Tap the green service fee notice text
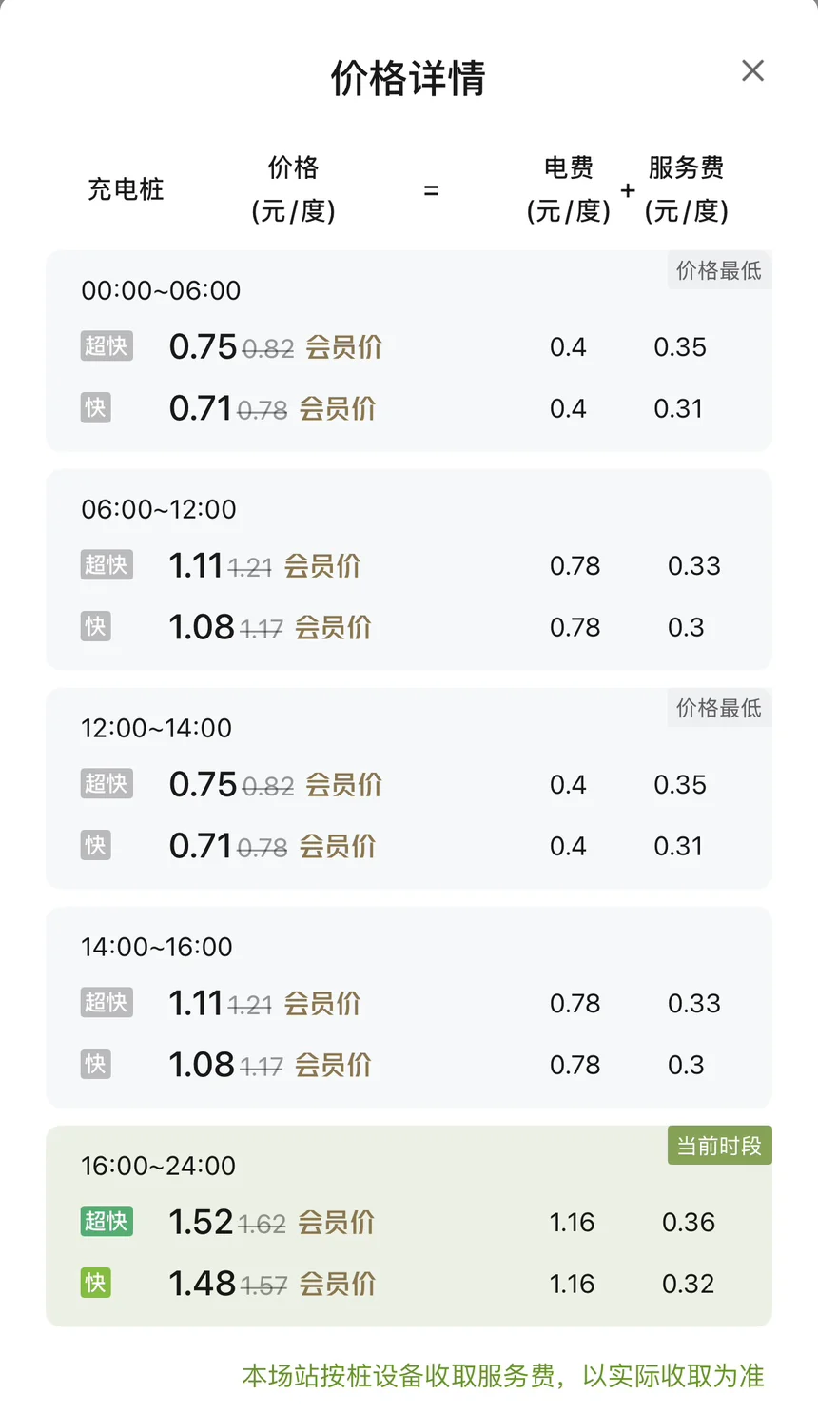This screenshot has width=818, height=1414. 503,1376
